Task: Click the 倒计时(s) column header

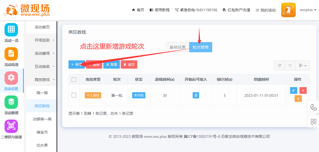Action: [225, 79]
